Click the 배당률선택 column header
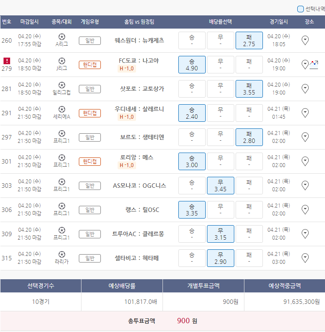Viewport: 325px width, 332px height. pyautogui.click(x=220, y=22)
